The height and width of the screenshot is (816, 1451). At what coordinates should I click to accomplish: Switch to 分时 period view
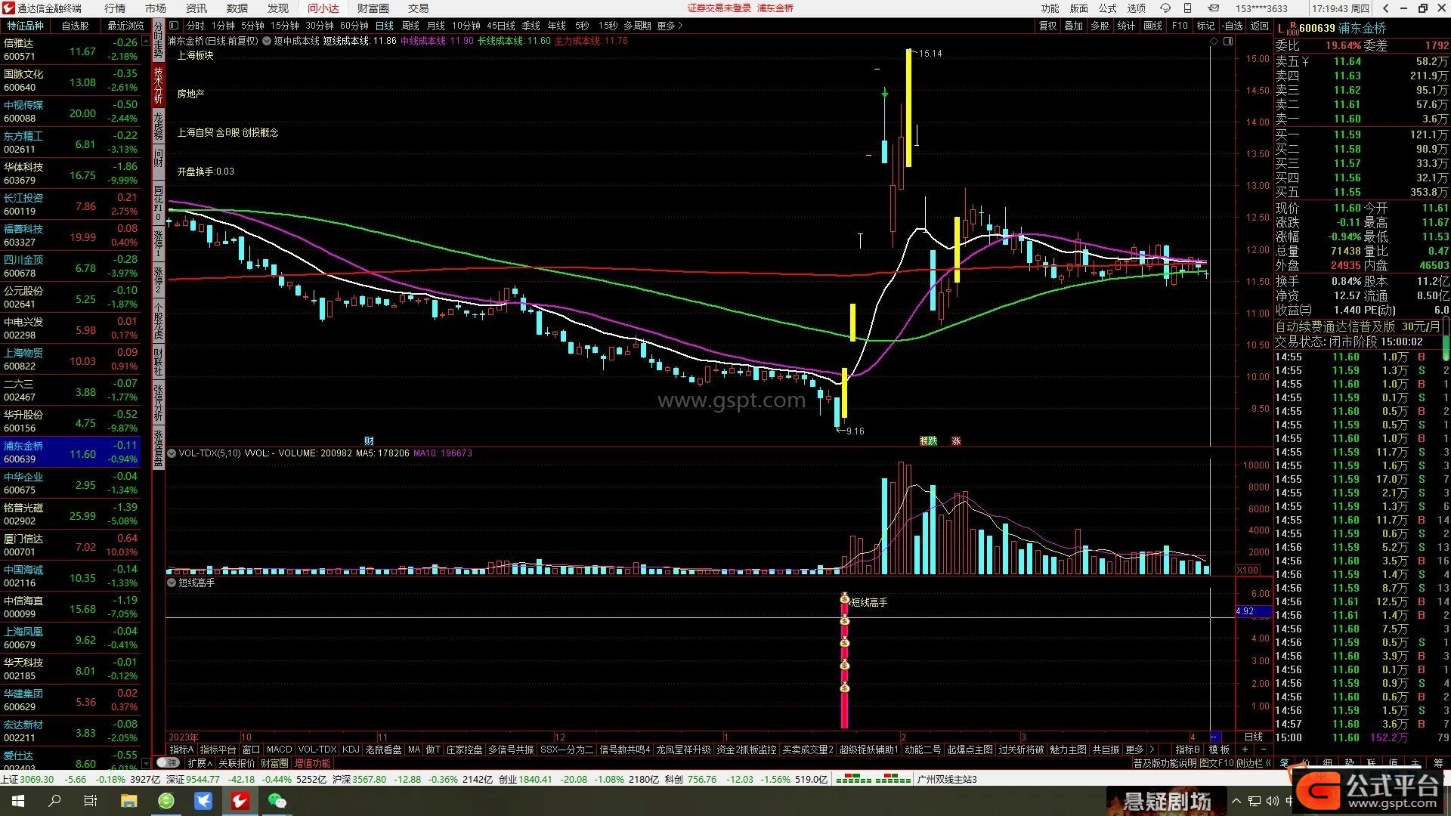pyautogui.click(x=196, y=26)
